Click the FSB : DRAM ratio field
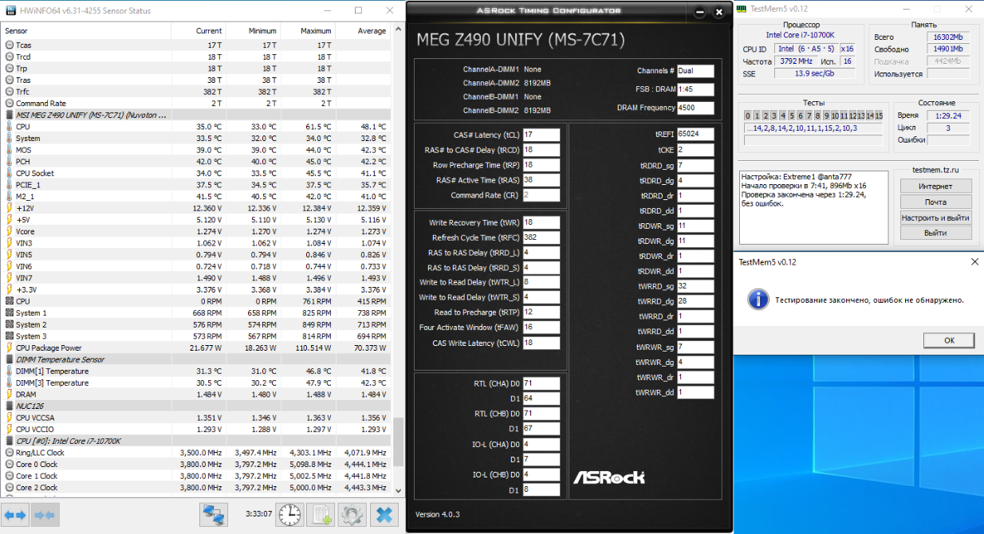The height and width of the screenshot is (534, 984). pyautogui.click(x=695, y=89)
